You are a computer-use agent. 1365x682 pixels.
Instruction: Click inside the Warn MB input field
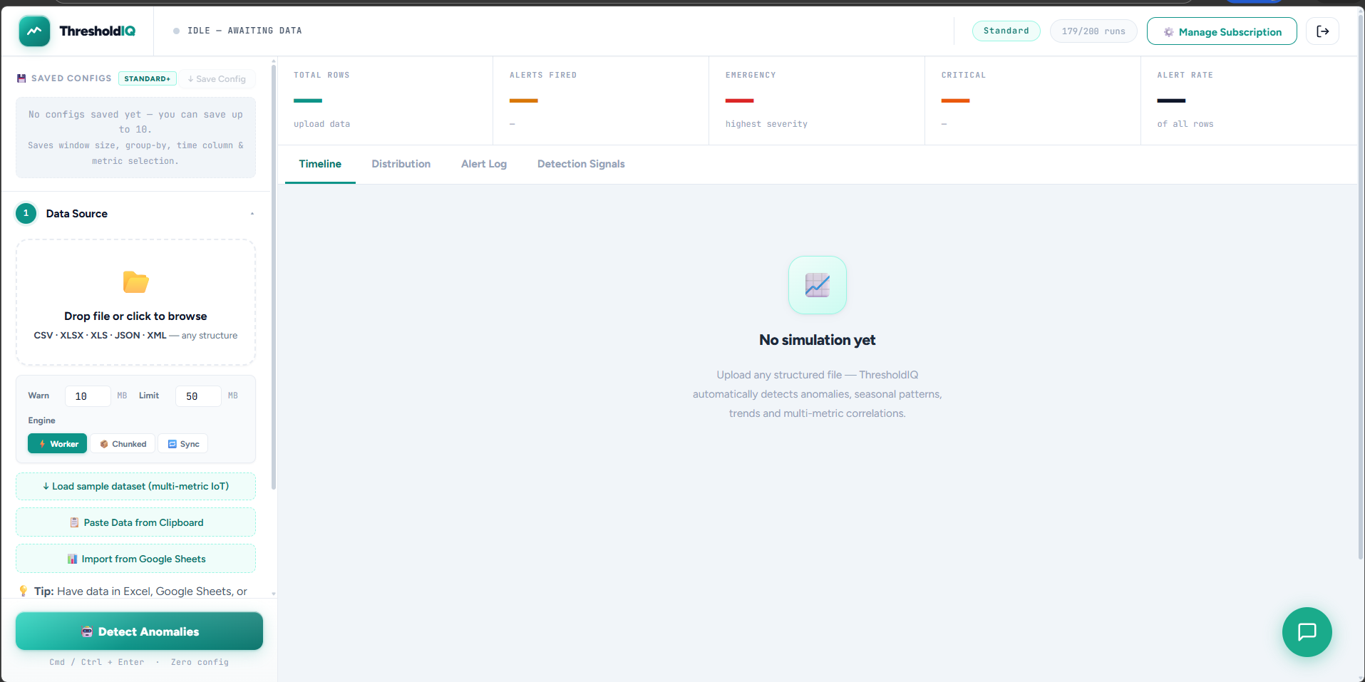(87, 396)
